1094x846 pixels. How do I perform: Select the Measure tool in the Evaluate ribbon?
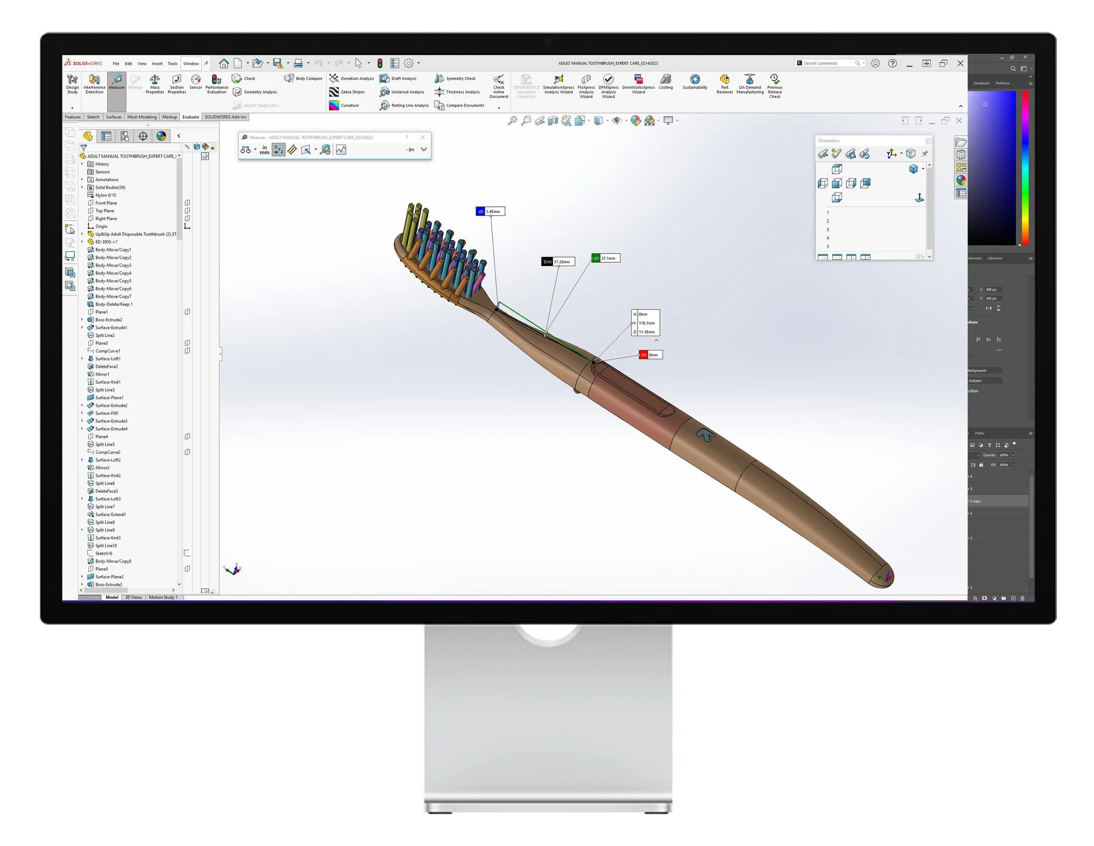(x=117, y=84)
